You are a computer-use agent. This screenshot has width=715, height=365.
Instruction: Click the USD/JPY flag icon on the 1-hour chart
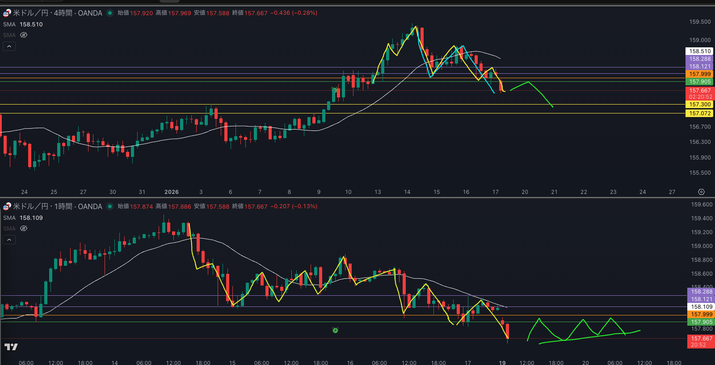tap(7, 206)
